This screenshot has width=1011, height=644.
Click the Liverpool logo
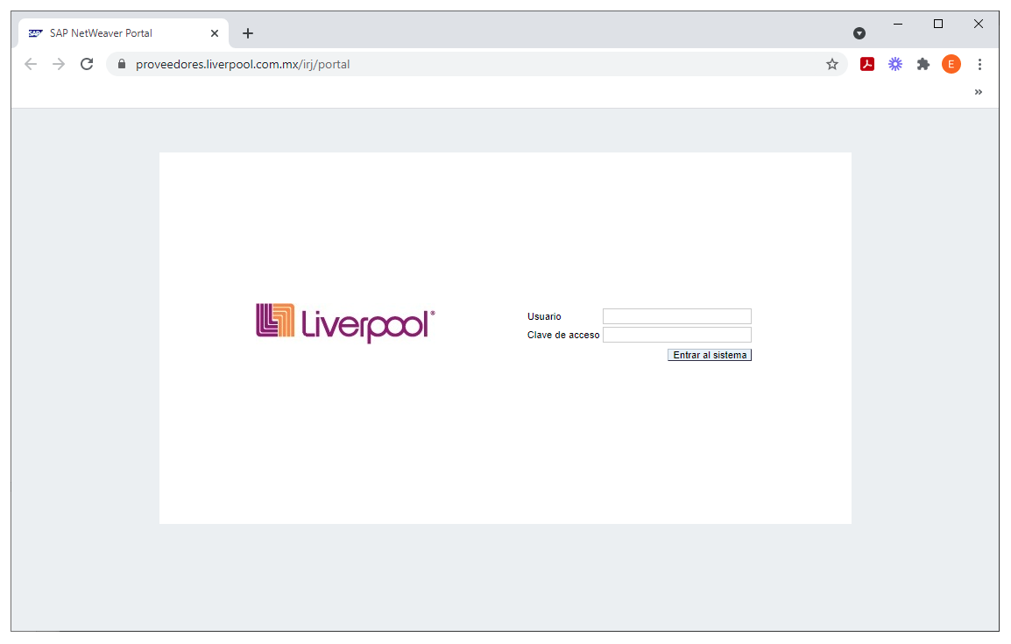pos(345,322)
